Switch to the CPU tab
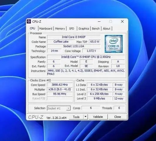The width and height of the screenshot is (156, 141). (32, 28)
